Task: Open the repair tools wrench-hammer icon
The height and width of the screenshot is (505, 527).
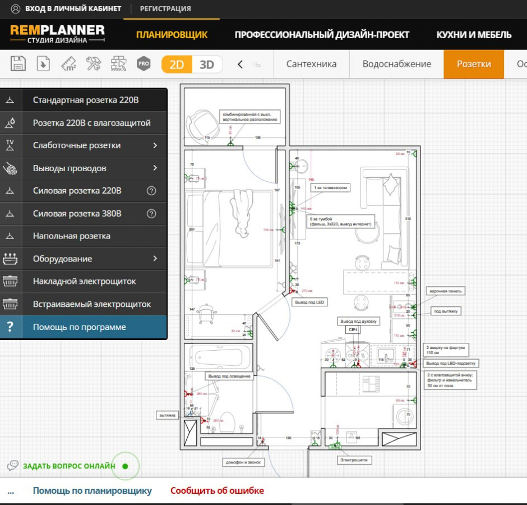Action: point(94,63)
